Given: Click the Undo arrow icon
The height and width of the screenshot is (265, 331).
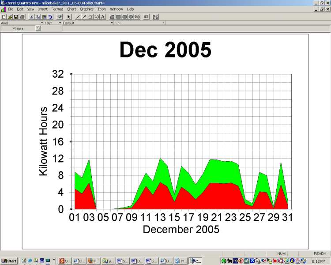Looking at the screenshot, I should pos(50,17).
